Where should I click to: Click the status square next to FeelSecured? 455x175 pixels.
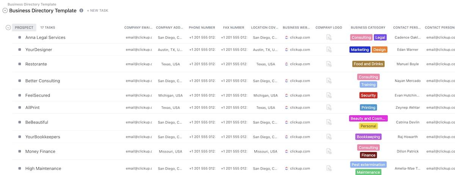tap(20, 95)
